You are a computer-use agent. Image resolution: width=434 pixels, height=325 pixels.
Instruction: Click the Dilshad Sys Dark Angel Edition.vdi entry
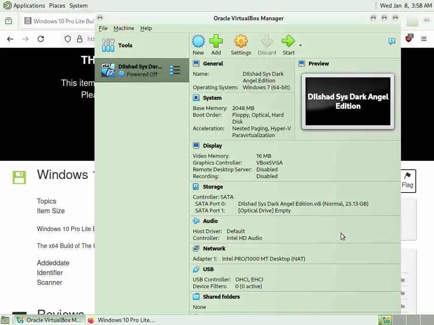[303, 204]
